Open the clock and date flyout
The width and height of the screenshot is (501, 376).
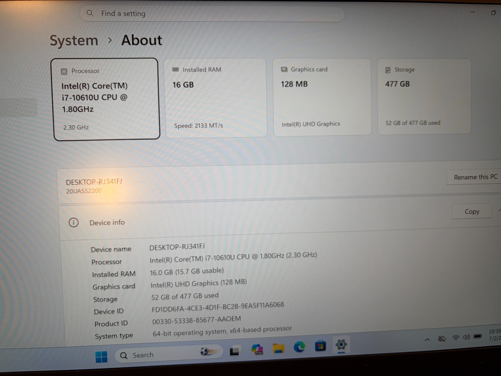pos(495,335)
